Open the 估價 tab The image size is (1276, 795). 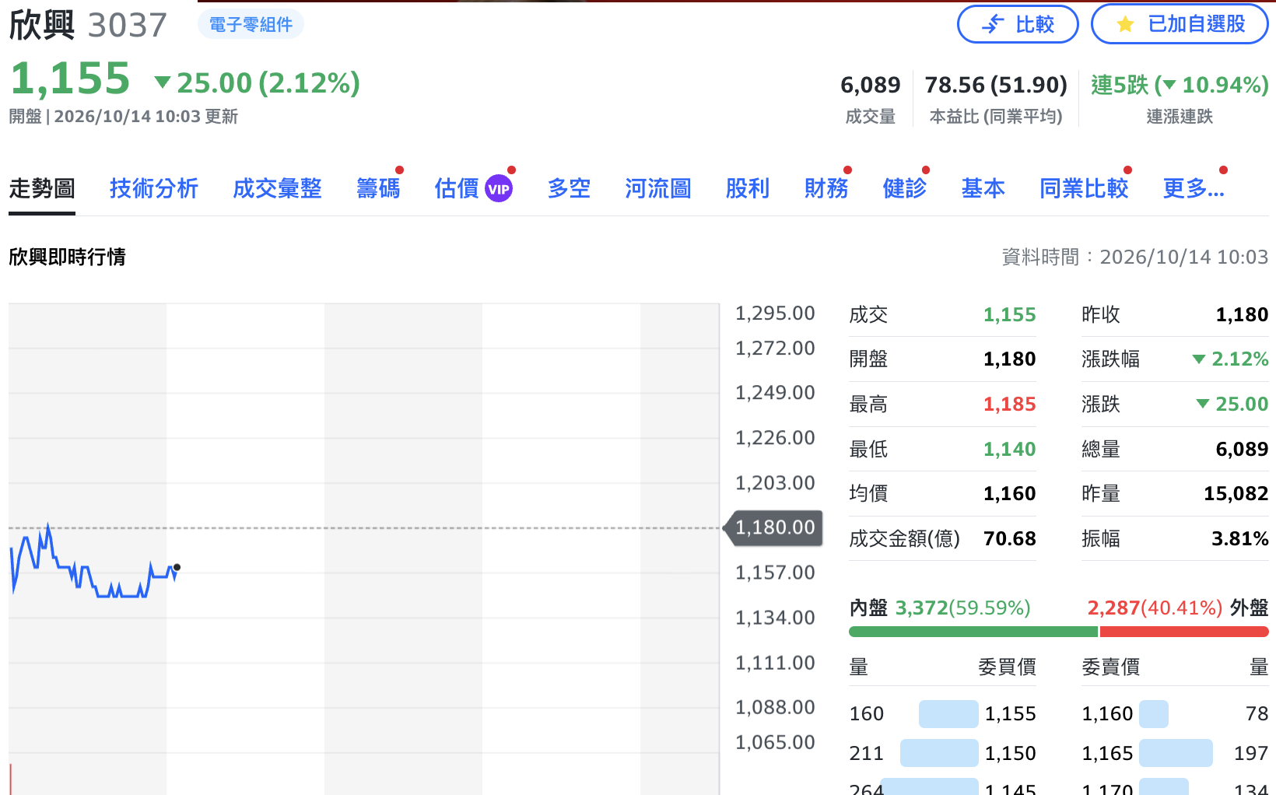pyautogui.click(x=457, y=188)
